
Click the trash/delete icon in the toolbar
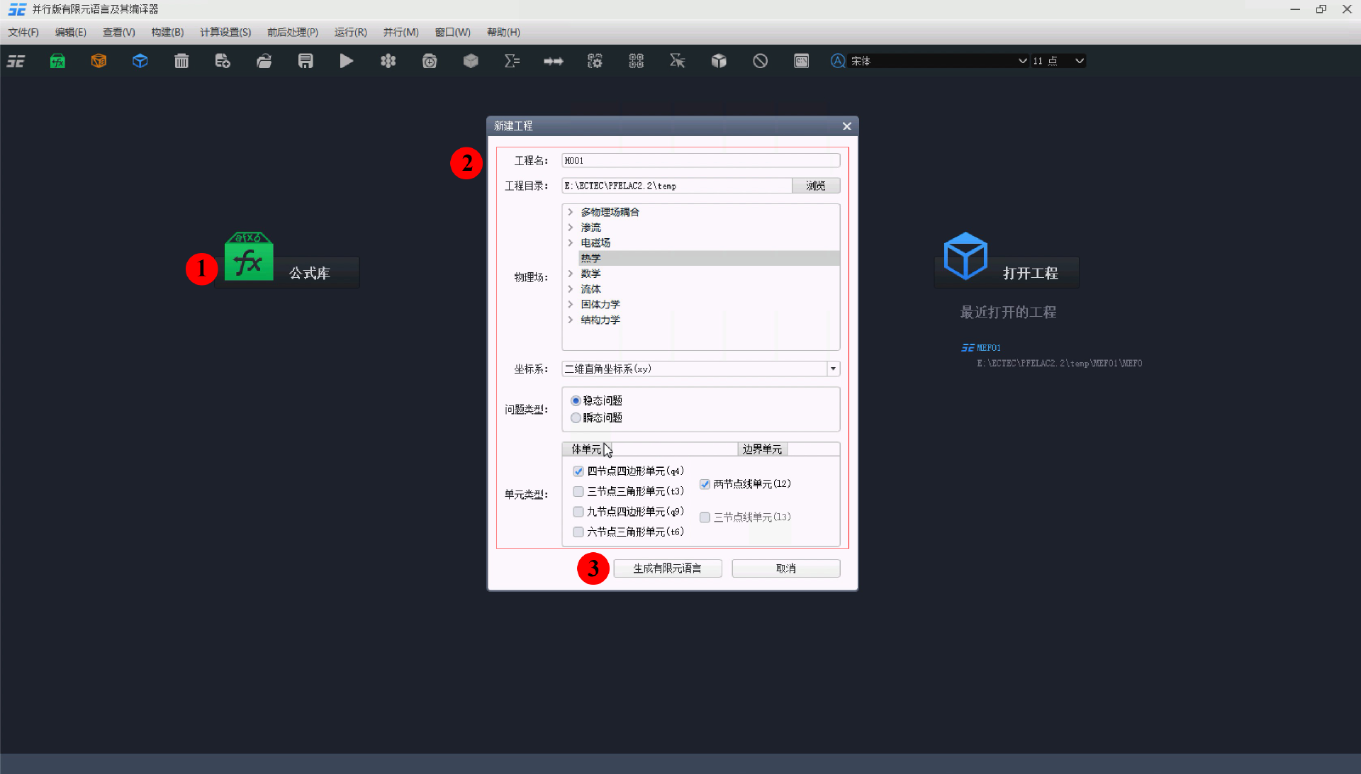pos(181,61)
